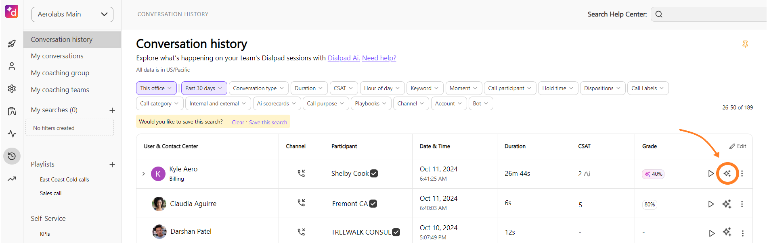Open the activity pulse sidebar icon
The width and height of the screenshot is (767, 243).
pyautogui.click(x=12, y=134)
